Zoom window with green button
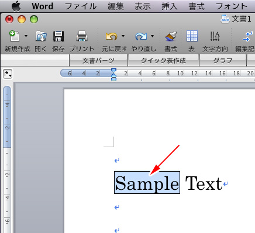The height and width of the screenshot is (233, 255). (34, 19)
